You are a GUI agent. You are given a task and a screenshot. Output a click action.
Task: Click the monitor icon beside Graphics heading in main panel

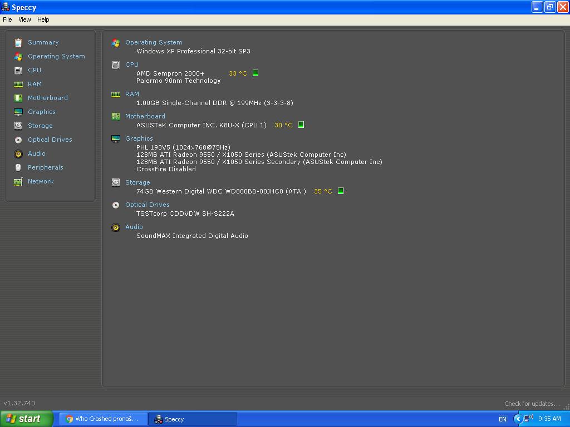coord(116,138)
